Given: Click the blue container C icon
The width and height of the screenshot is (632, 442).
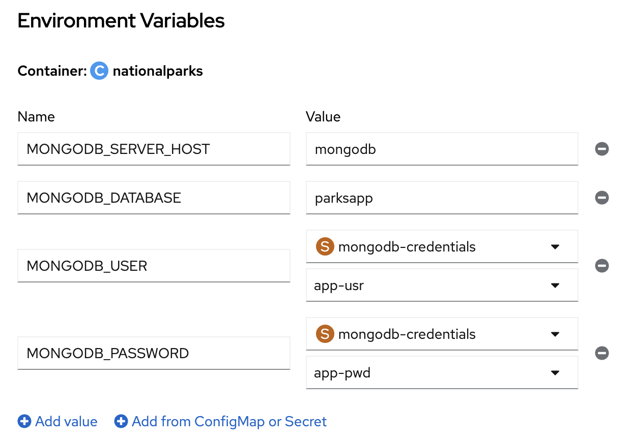Looking at the screenshot, I should [x=99, y=71].
